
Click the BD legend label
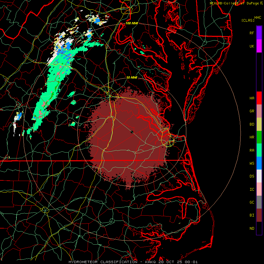click(x=252, y=124)
